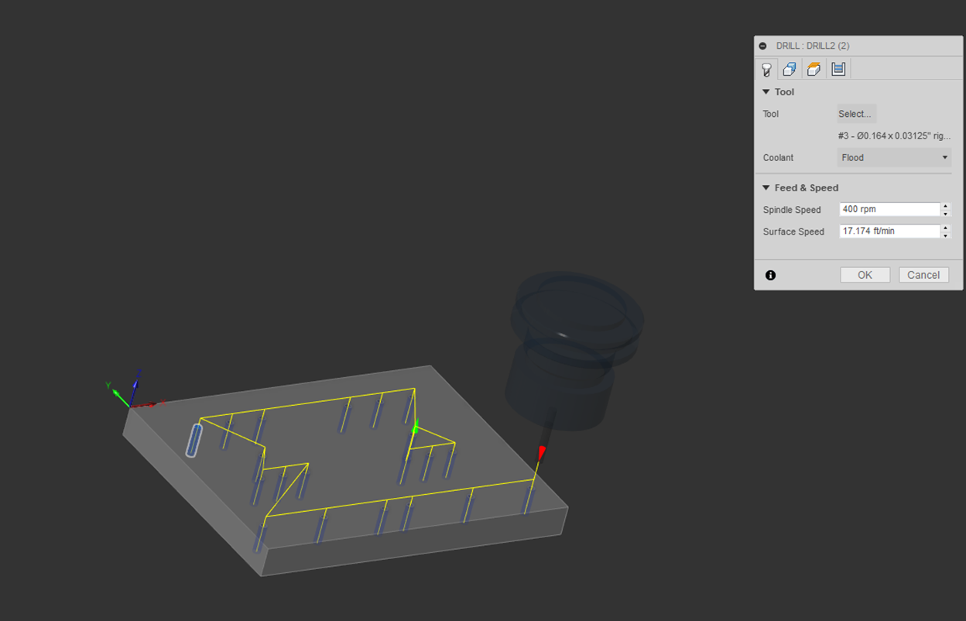Click the Spindle Speed input field
Viewport: 966px width, 621px height.
click(x=889, y=210)
